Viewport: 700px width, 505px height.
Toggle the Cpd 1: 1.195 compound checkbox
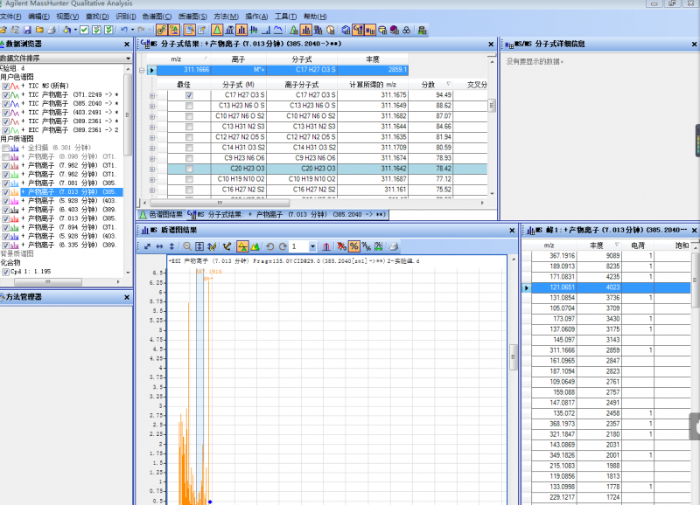click(6, 272)
